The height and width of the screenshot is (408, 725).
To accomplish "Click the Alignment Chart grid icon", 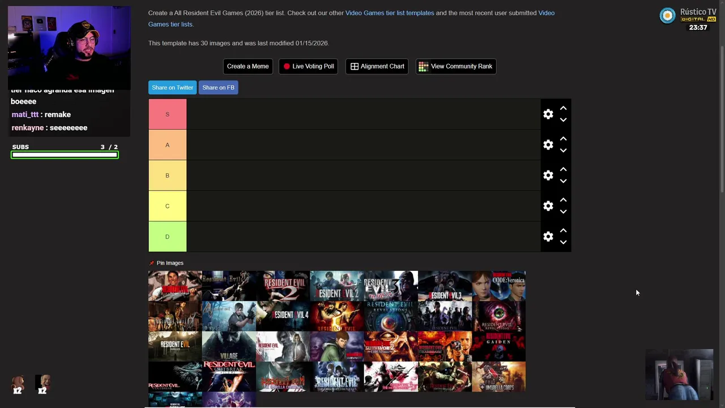I will 355,66.
